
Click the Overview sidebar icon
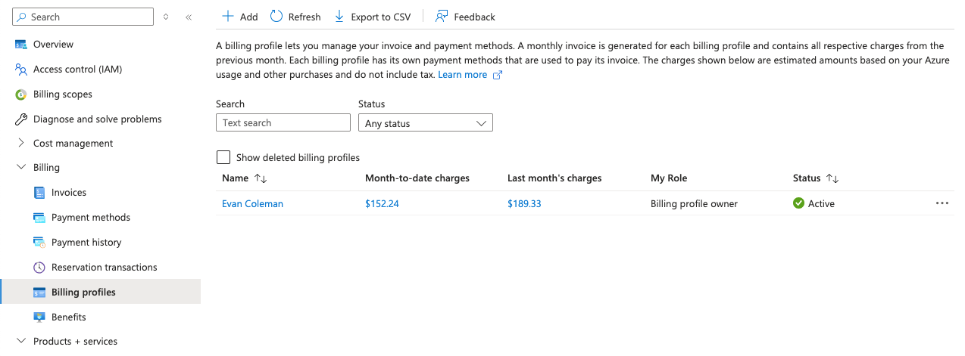[x=21, y=45]
